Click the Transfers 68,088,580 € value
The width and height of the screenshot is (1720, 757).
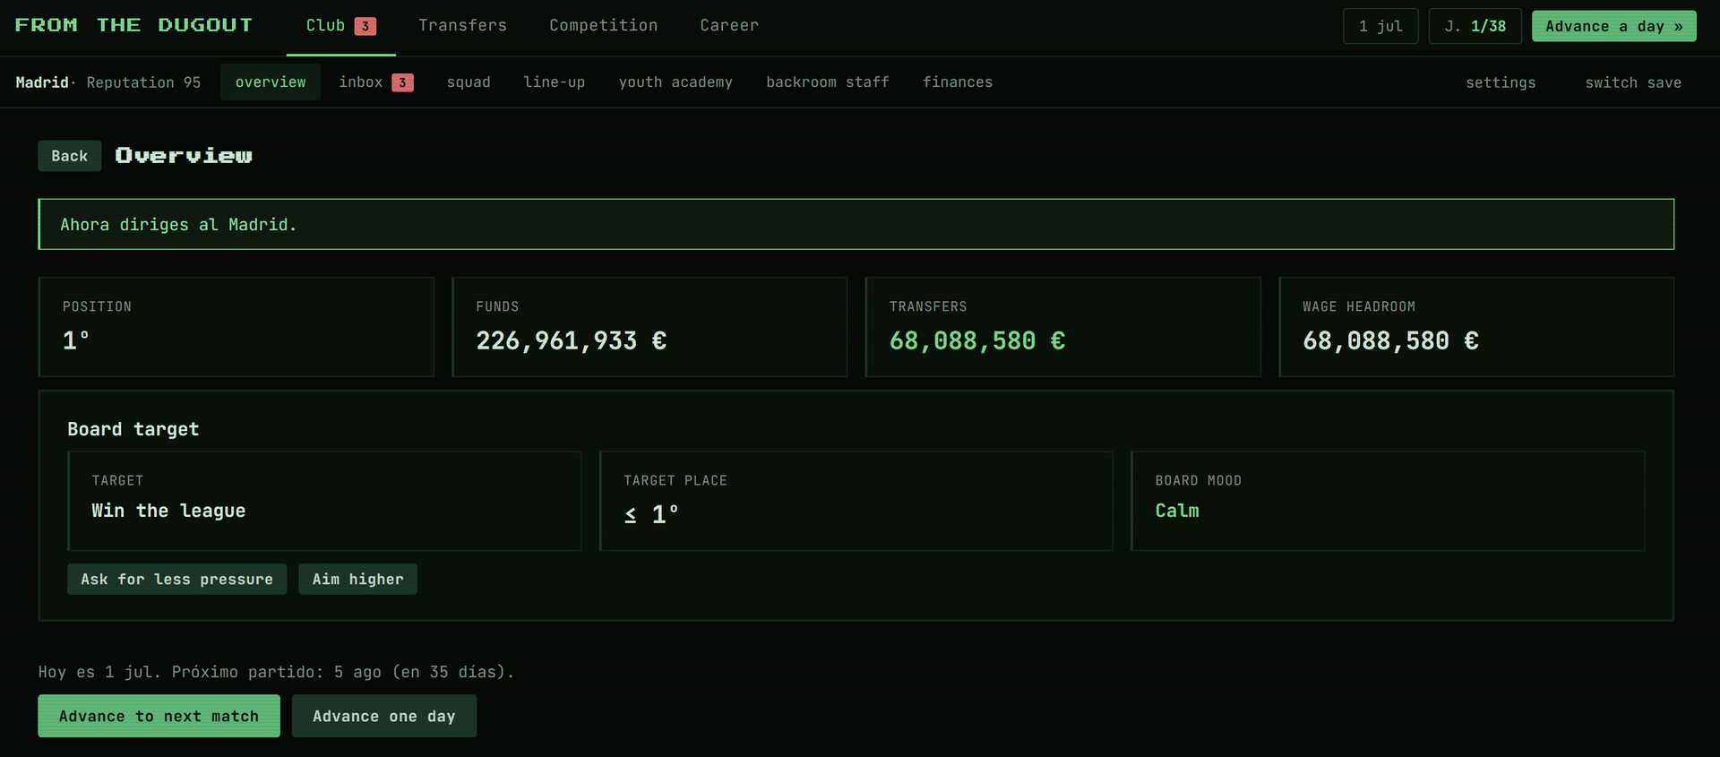tap(976, 340)
